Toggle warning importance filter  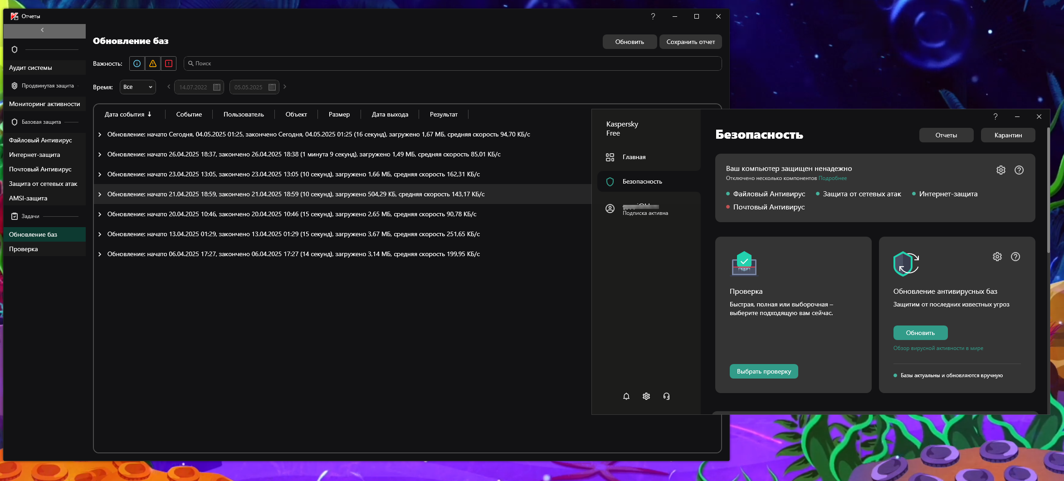click(153, 63)
